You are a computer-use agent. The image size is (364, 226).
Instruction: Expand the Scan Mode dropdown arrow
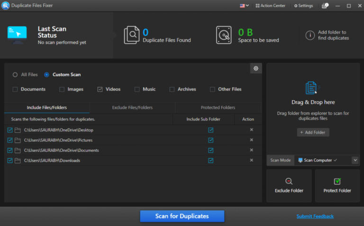click(355, 160)
